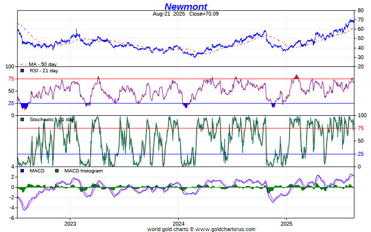The width and height of the screenshot is (371, 232).
Task: Select the red RSI overbought marker in 2025
Action: coord(296,77)
